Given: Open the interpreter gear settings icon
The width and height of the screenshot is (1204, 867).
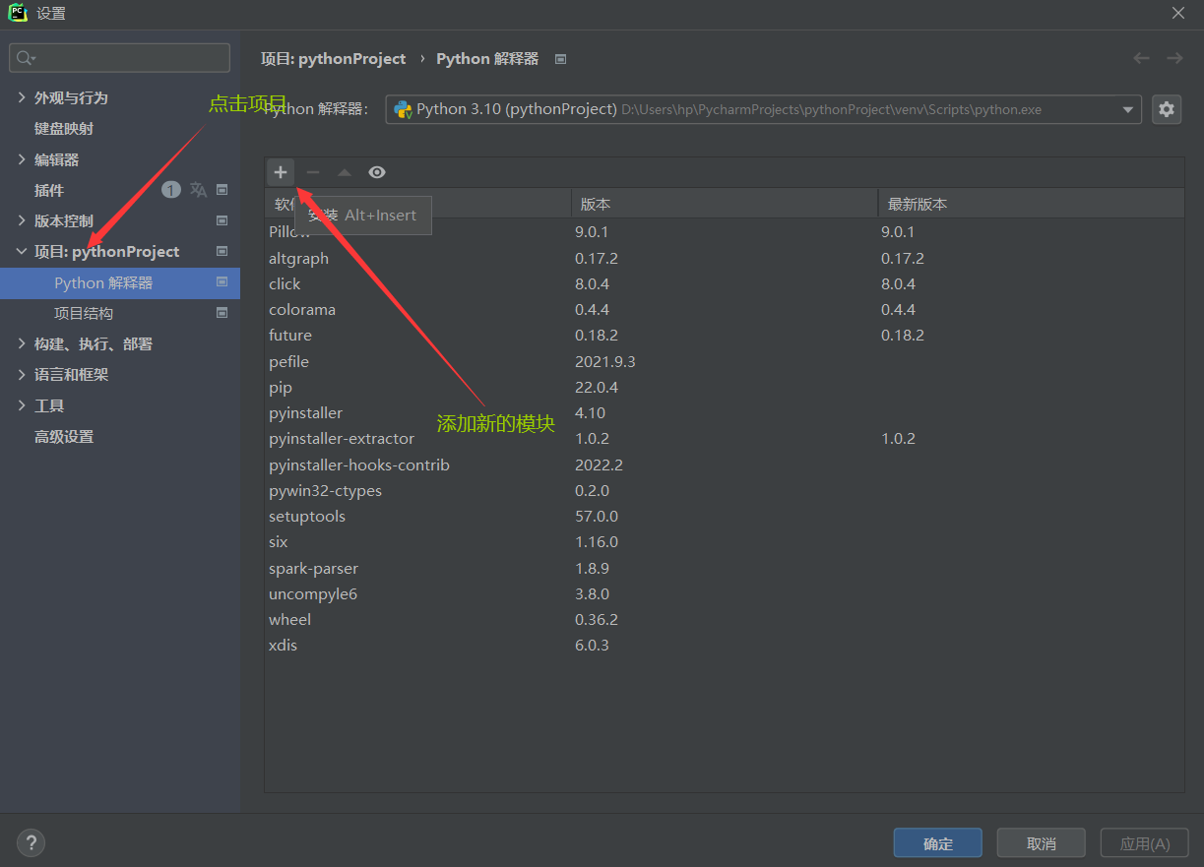Looking at the screenshot, I should coord(1167,109).
